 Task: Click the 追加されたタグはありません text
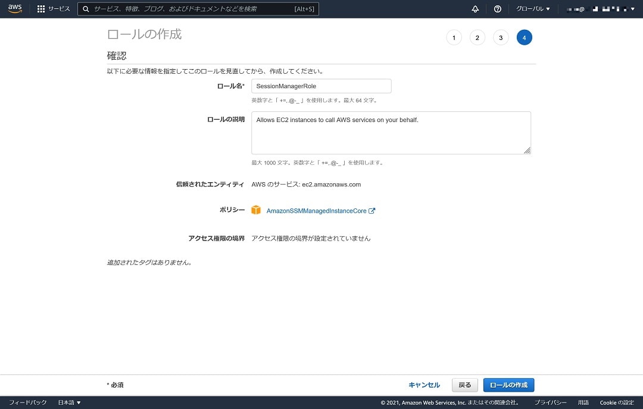tap(149, 263)
